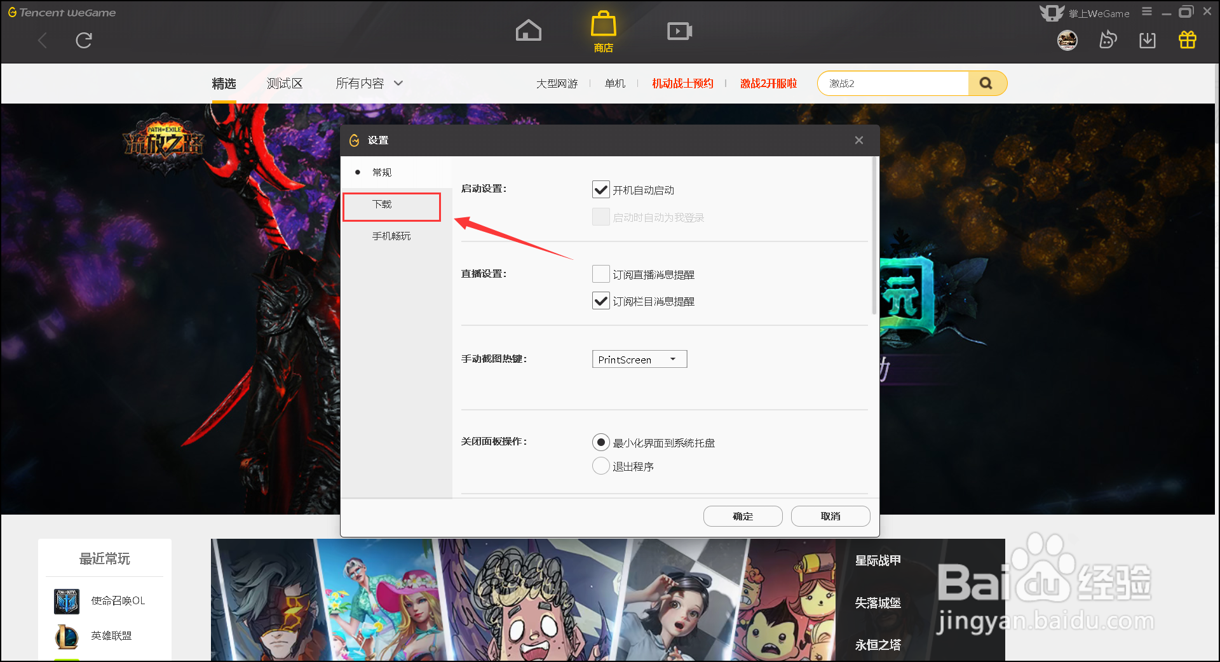Toggle 开机自动启动 checkbox
The image size is (1220, 662).
[600, 189]
